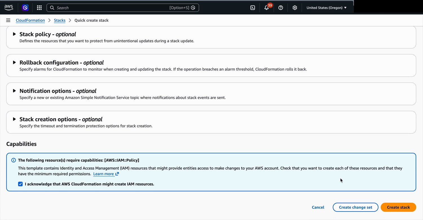Open the United States (Oregon) region dropdown

[327, 8]
